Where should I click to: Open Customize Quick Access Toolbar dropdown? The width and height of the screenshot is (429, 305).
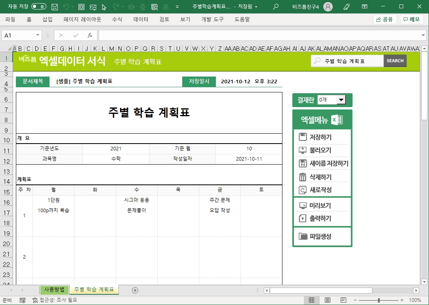(x=177, y=7)
